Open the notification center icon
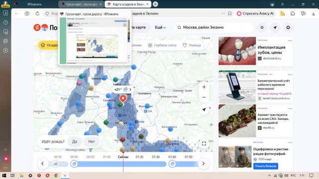 [311, 176]
